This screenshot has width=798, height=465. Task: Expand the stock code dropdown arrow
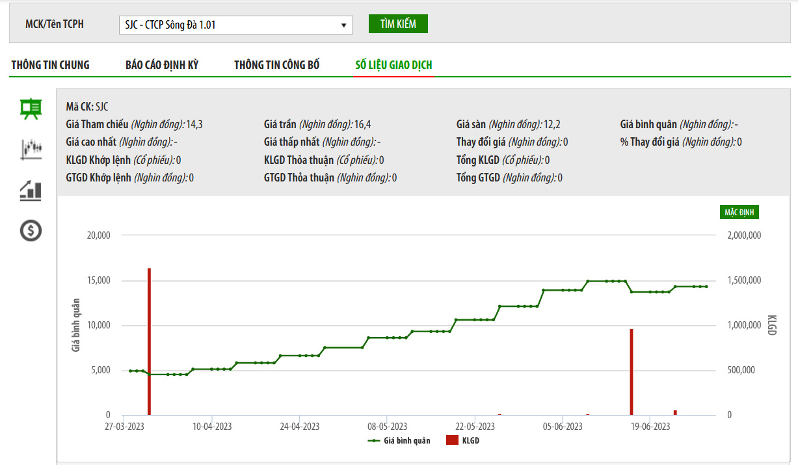(x=343, y=25)
